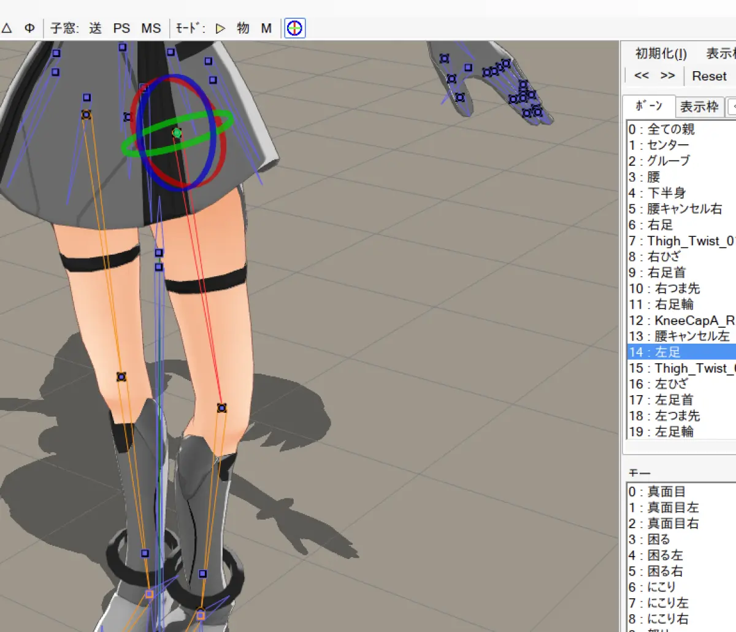Click the 物 physics mode button

tap(243, 28)
